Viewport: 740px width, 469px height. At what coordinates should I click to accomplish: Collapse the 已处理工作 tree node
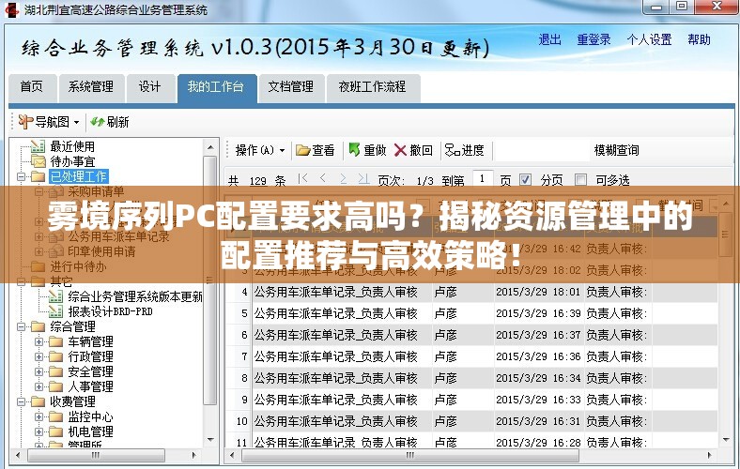click(21, 176)
